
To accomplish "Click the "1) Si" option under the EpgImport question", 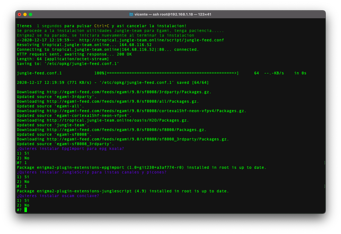I will coord(23,154).
